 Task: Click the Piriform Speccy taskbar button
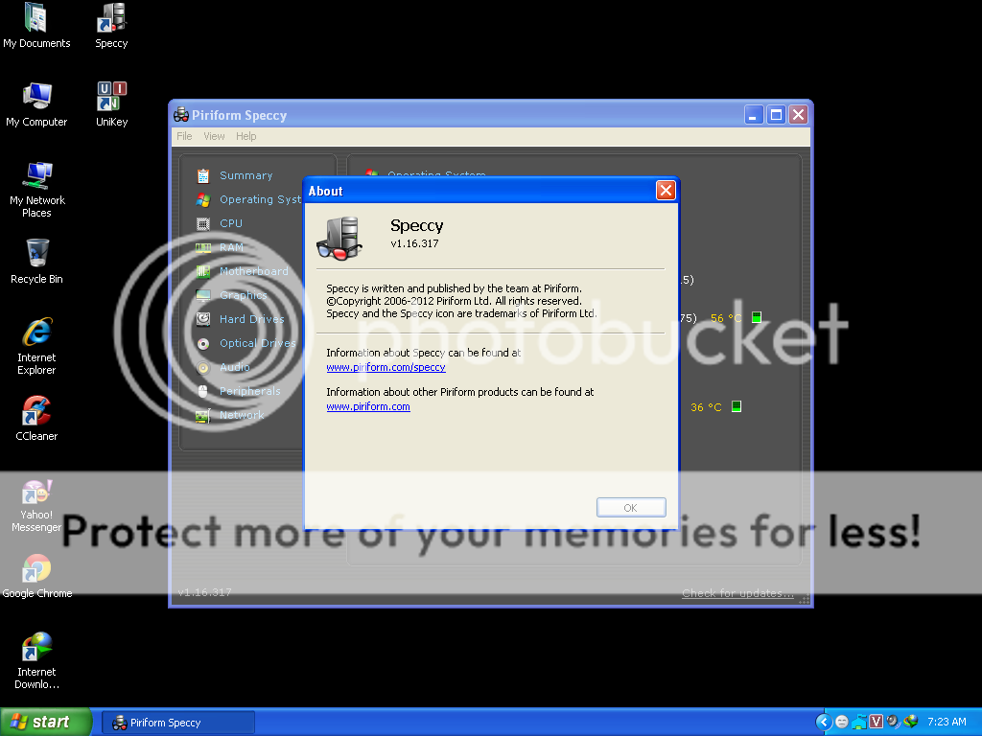tap(178, 723)
